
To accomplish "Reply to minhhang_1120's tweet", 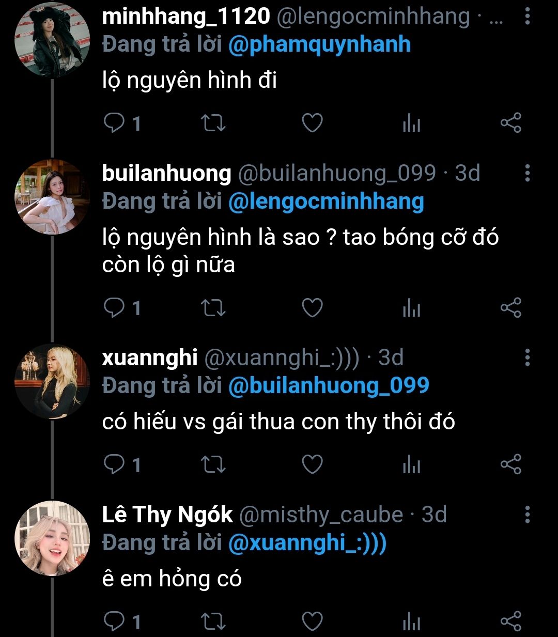I will [114, 123].
